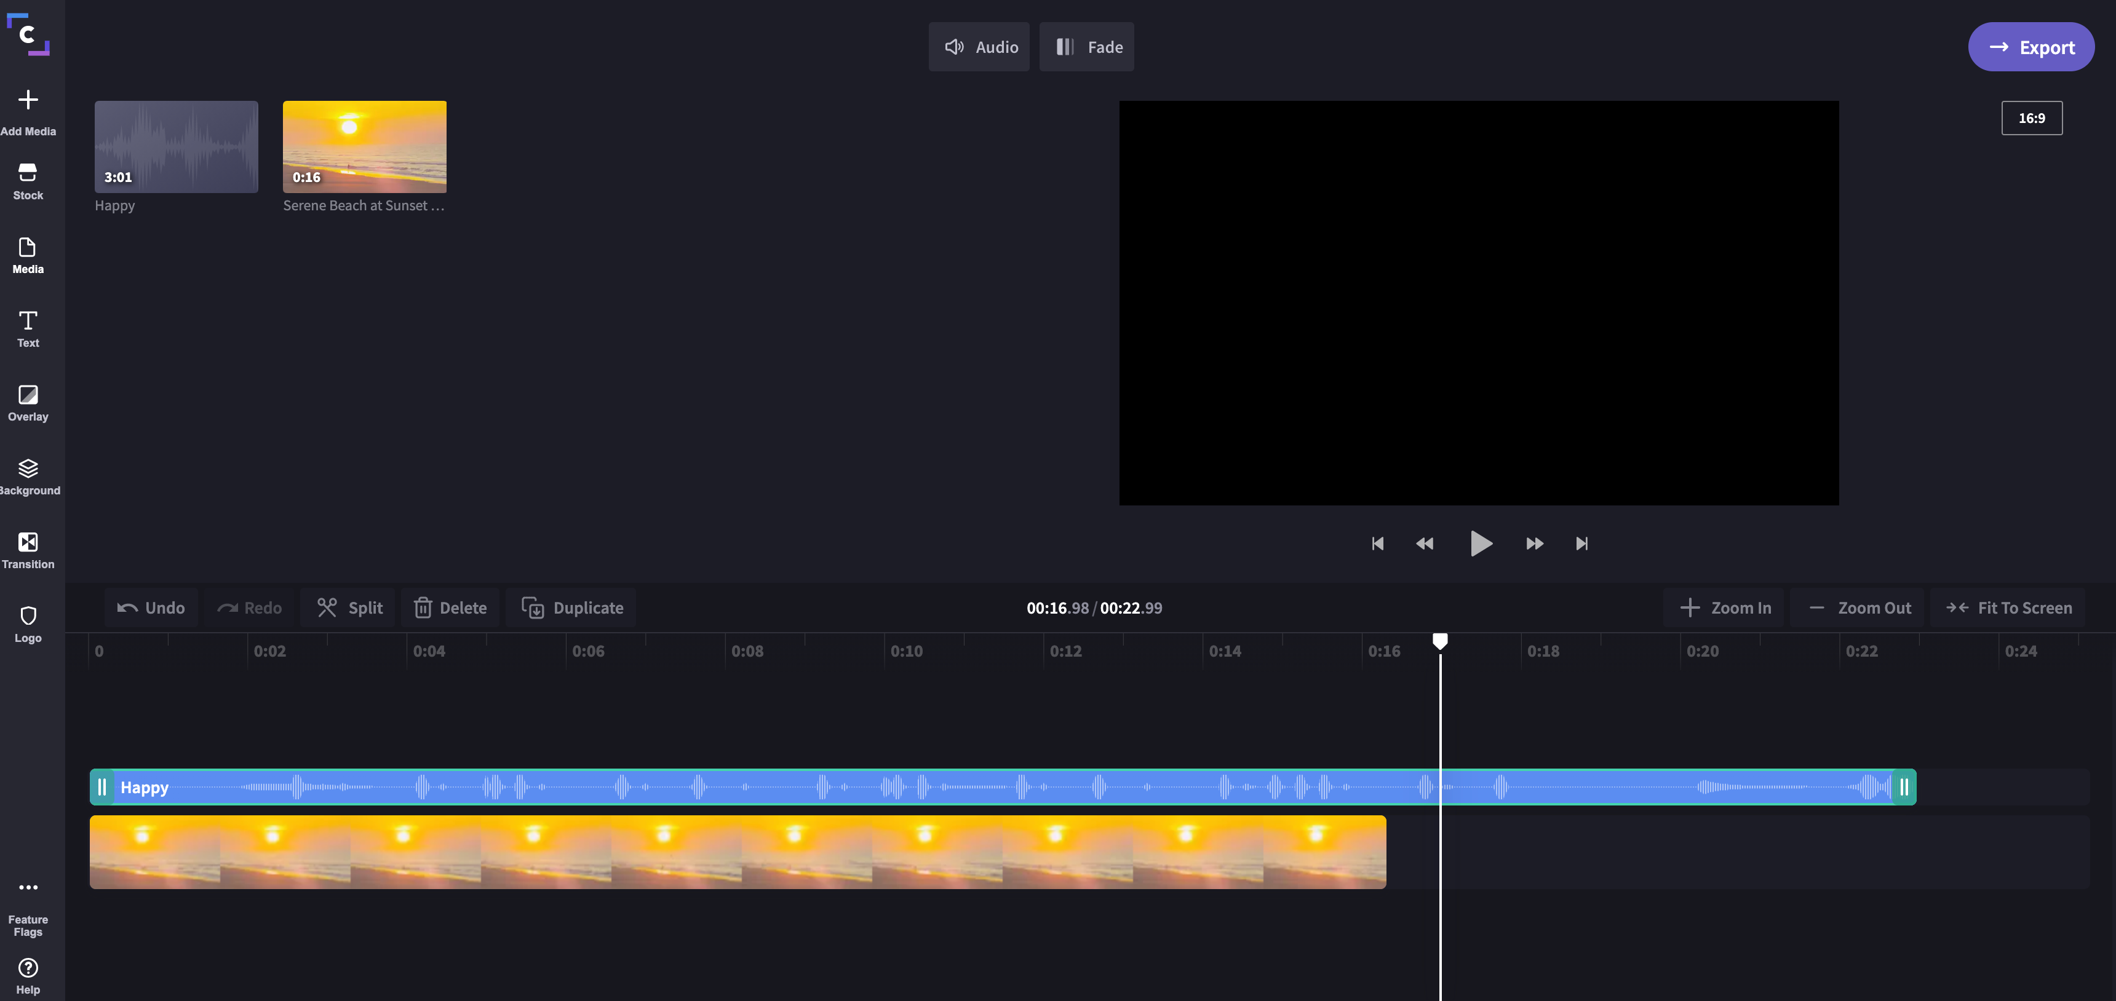Image resolution: width=2116 pixels, height=1001 pixels.
Task: Skip to the end of the video
Action: coord(1581,544)
